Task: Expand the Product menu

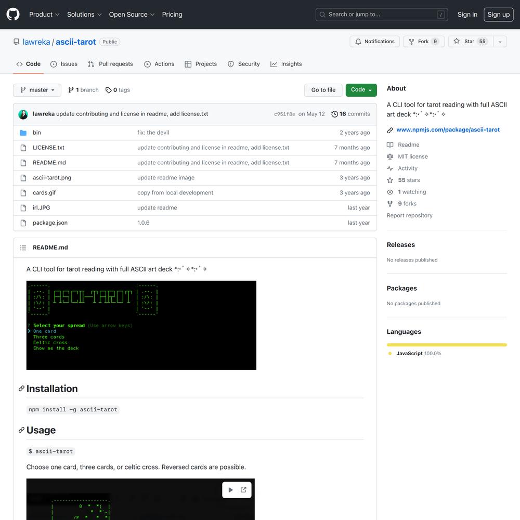Action: tap(44, 15)
